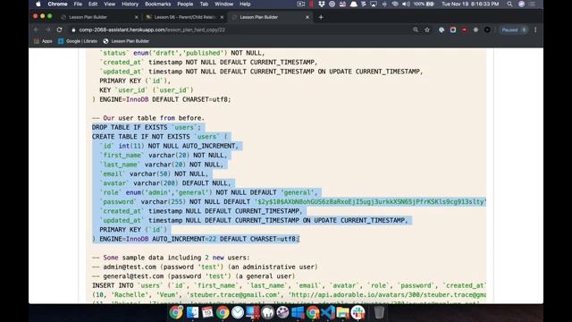Click the Dropbox menu bar icon
The width and height of the screenshot is (572, 322).
pyautogui.click(x=322, y=4)
